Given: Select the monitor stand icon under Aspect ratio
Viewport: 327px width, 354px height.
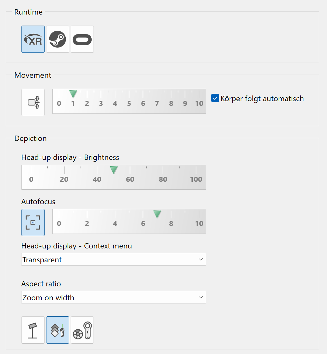Looking at the screenshot, I should [33, 330].
